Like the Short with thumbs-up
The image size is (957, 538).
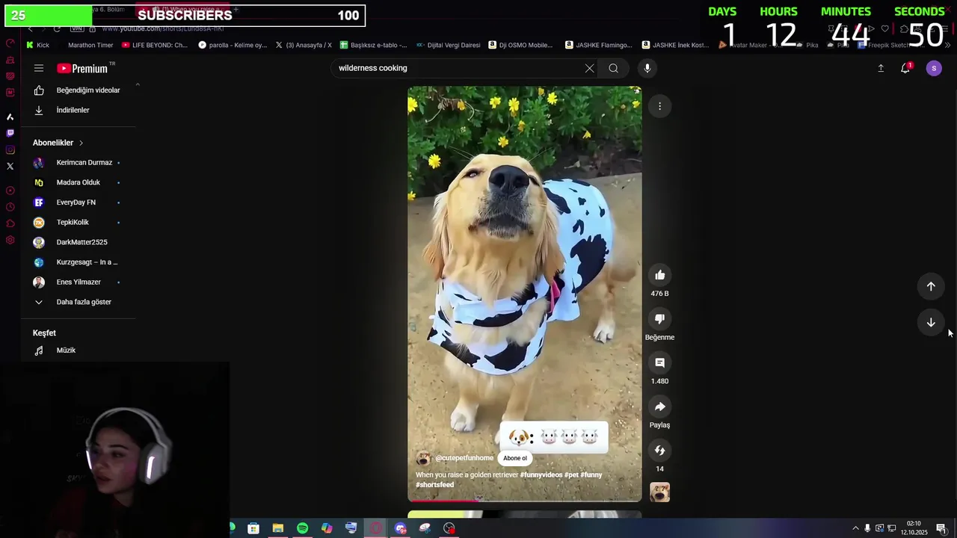coord(659,275)
